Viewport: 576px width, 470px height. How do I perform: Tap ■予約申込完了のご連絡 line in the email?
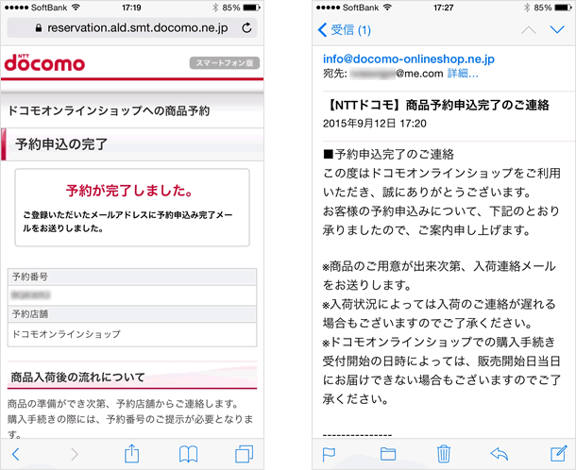tap(388, 154)
